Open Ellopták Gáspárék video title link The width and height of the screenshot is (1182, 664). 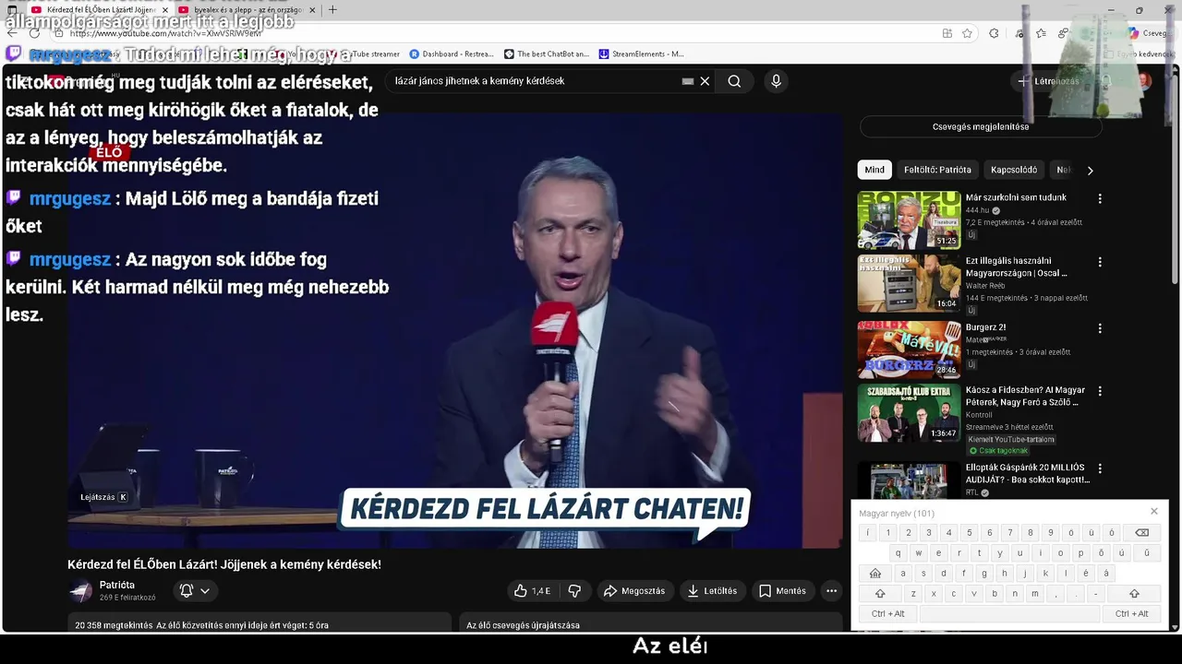point(1027,474)
